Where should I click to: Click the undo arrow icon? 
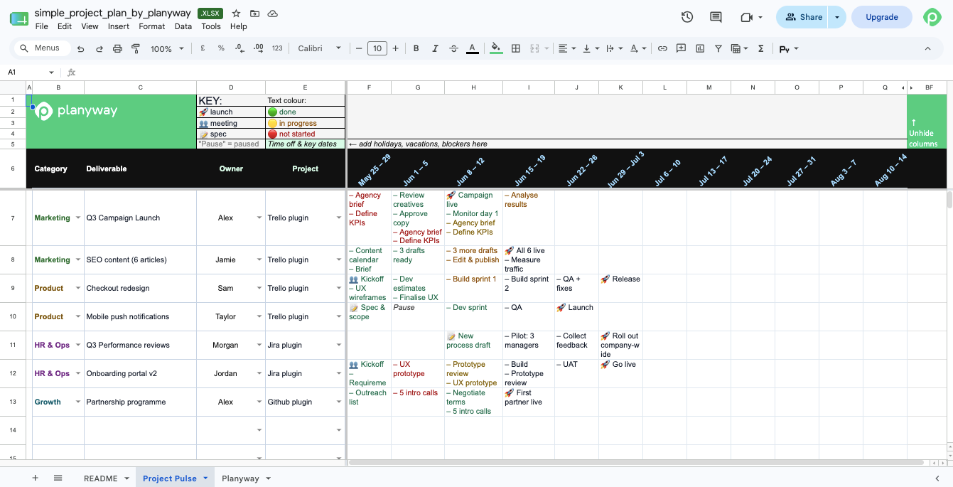click(x=80, y=48)
